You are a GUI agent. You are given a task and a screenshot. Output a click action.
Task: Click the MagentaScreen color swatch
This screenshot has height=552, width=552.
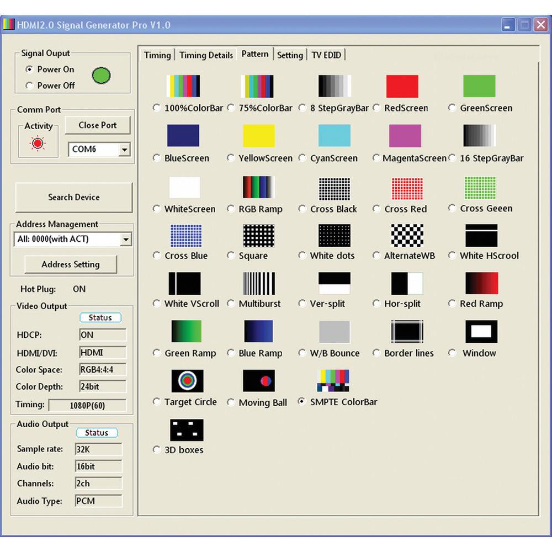(x=405, y=136)
